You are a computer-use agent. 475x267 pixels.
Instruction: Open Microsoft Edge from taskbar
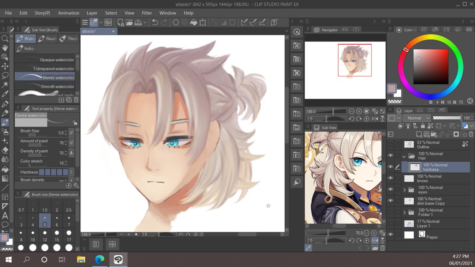coord(99,259)
